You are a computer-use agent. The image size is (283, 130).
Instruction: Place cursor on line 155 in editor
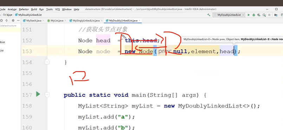point(144,73)
